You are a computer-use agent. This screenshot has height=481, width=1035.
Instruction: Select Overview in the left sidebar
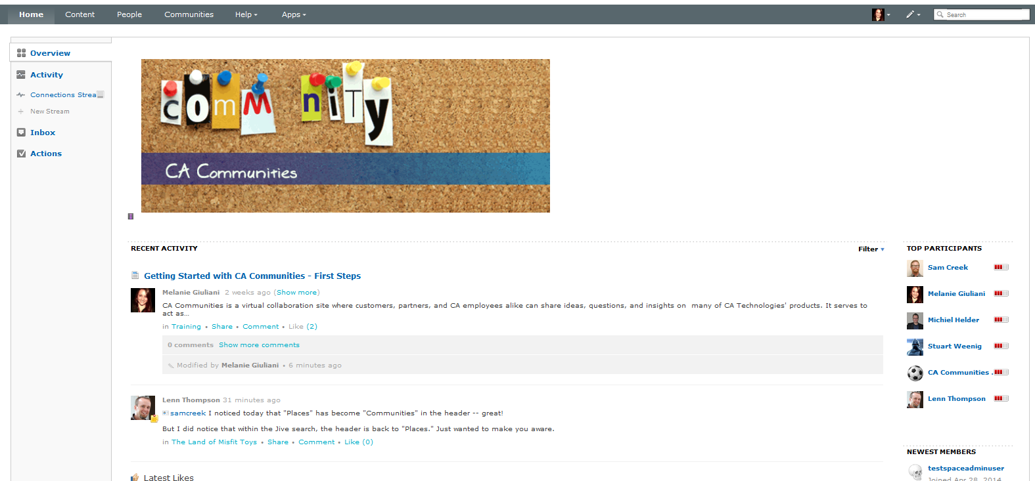(50, 53)
